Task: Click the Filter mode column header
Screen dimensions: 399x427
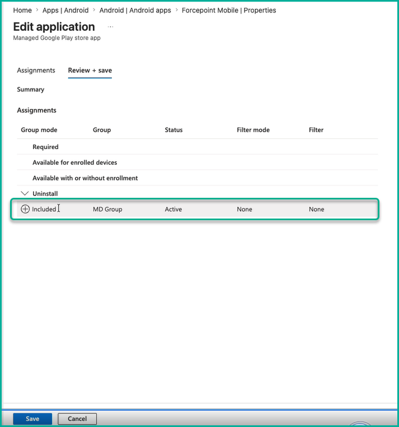Action: (x=253, y=130)
